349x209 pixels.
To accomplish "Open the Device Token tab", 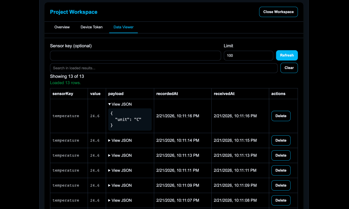I will pyautogui.click(x=92, y=27).
